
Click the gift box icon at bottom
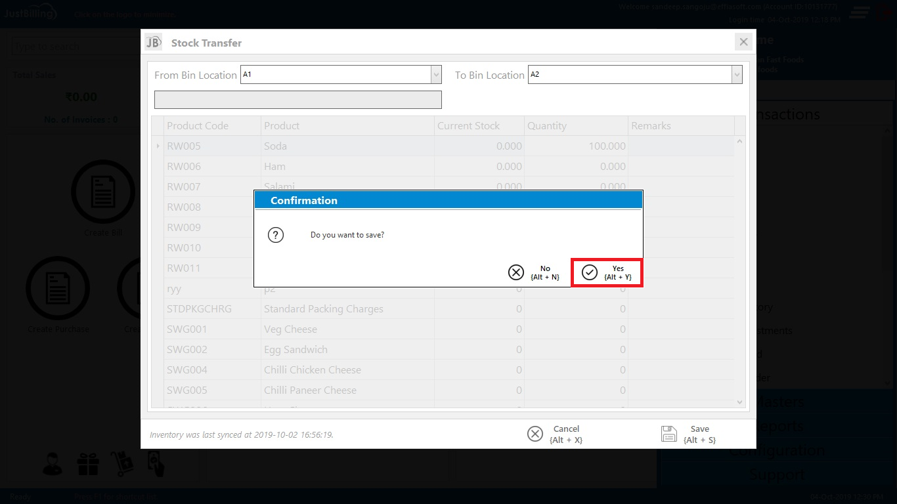coord(87,464)
